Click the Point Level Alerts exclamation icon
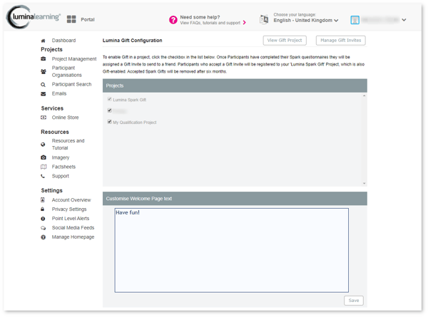Screen dimensions: 428x317 tap(43, 219)
